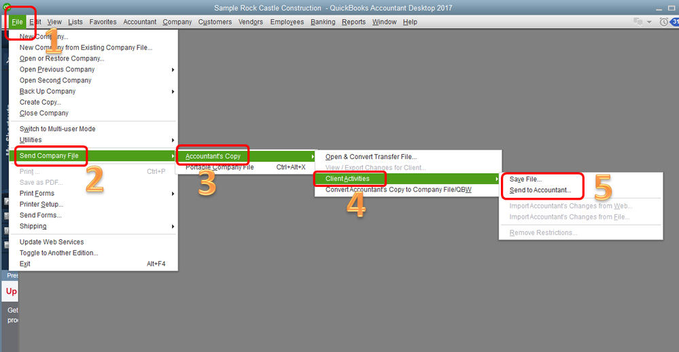The image size is (679, 352).
Task: Open the Banking menu
Action: (323, 22)
